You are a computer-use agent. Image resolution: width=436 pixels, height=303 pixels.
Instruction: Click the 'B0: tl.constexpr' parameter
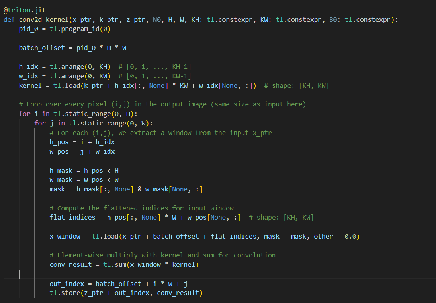click(360, 20)
